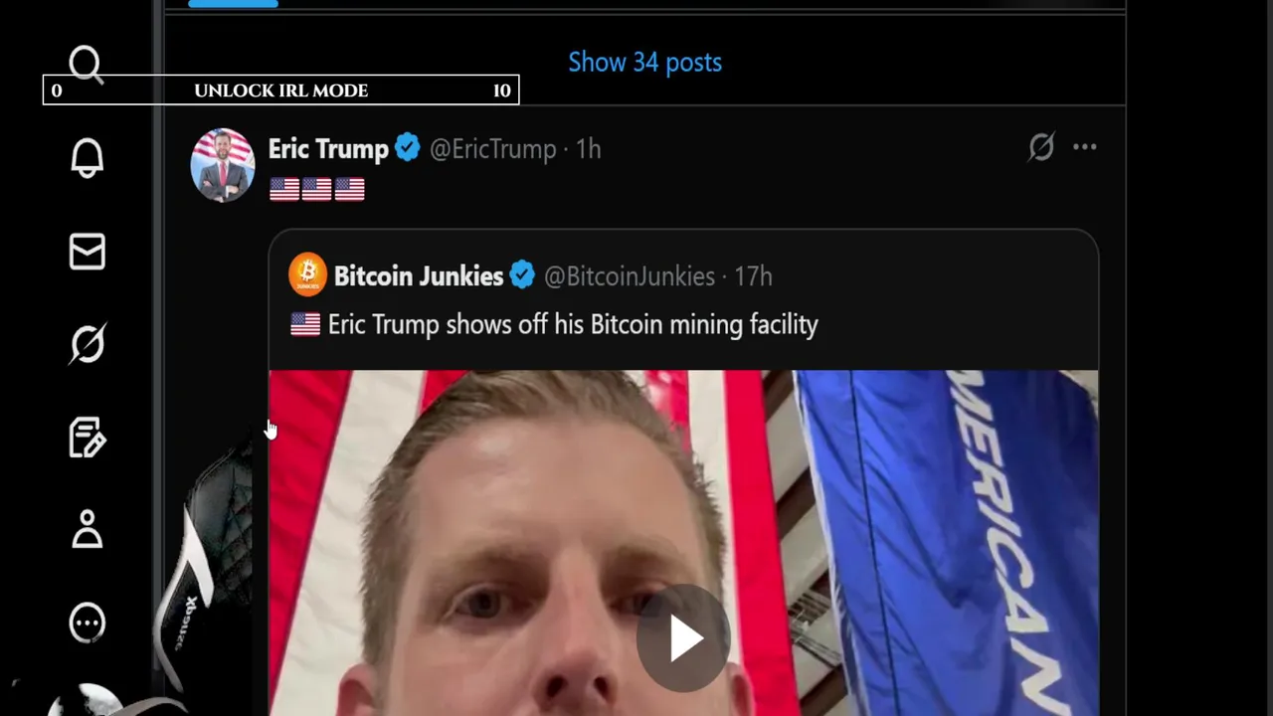Open the compose notes sidebar icon
The image size is (1273, 716).
pos(87,438)
